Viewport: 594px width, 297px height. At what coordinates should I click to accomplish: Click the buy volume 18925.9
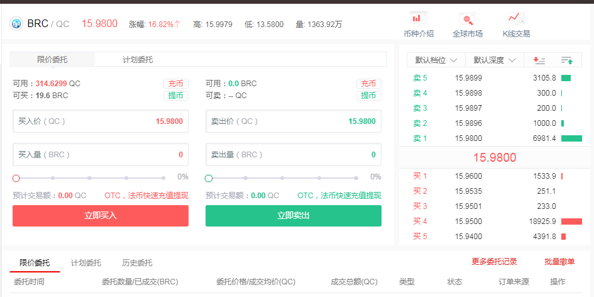(542, 221)
